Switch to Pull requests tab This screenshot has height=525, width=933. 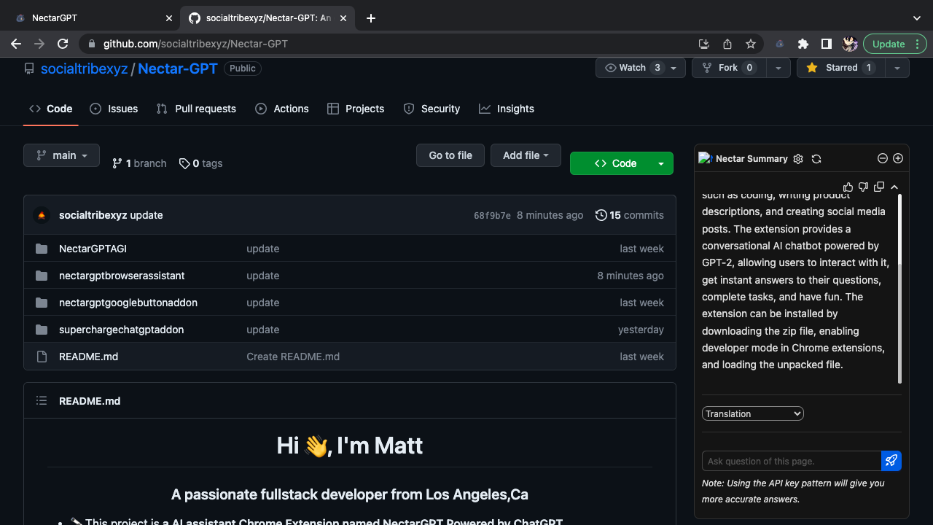click(x=196, y=109)
